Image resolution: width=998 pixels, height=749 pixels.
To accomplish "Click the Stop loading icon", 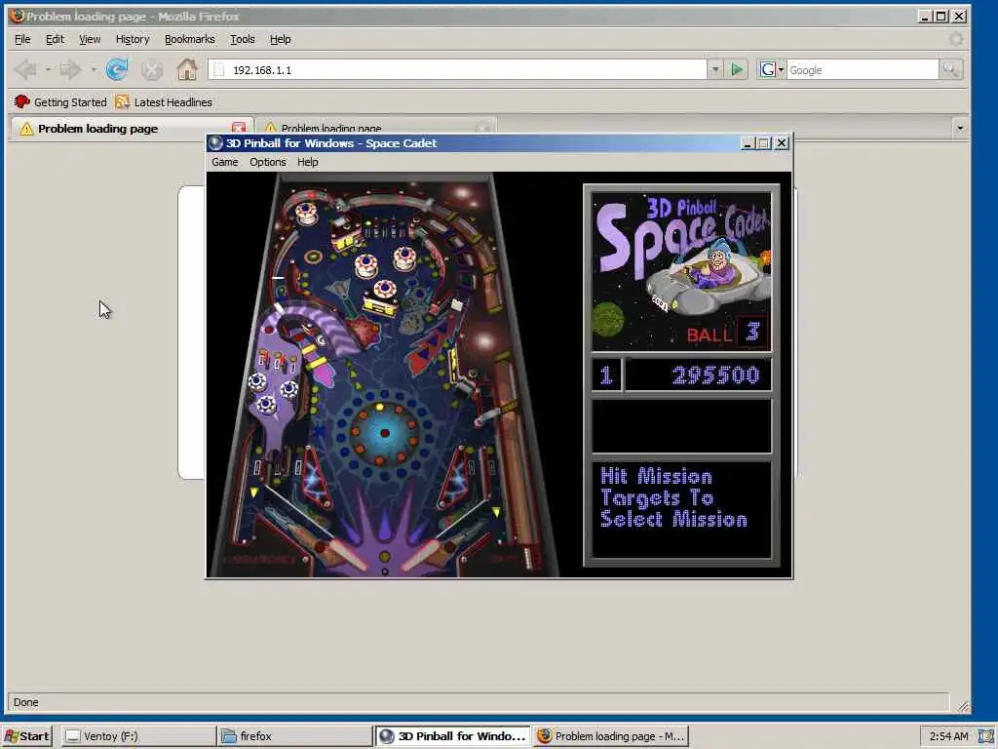I will coord(151,70).
